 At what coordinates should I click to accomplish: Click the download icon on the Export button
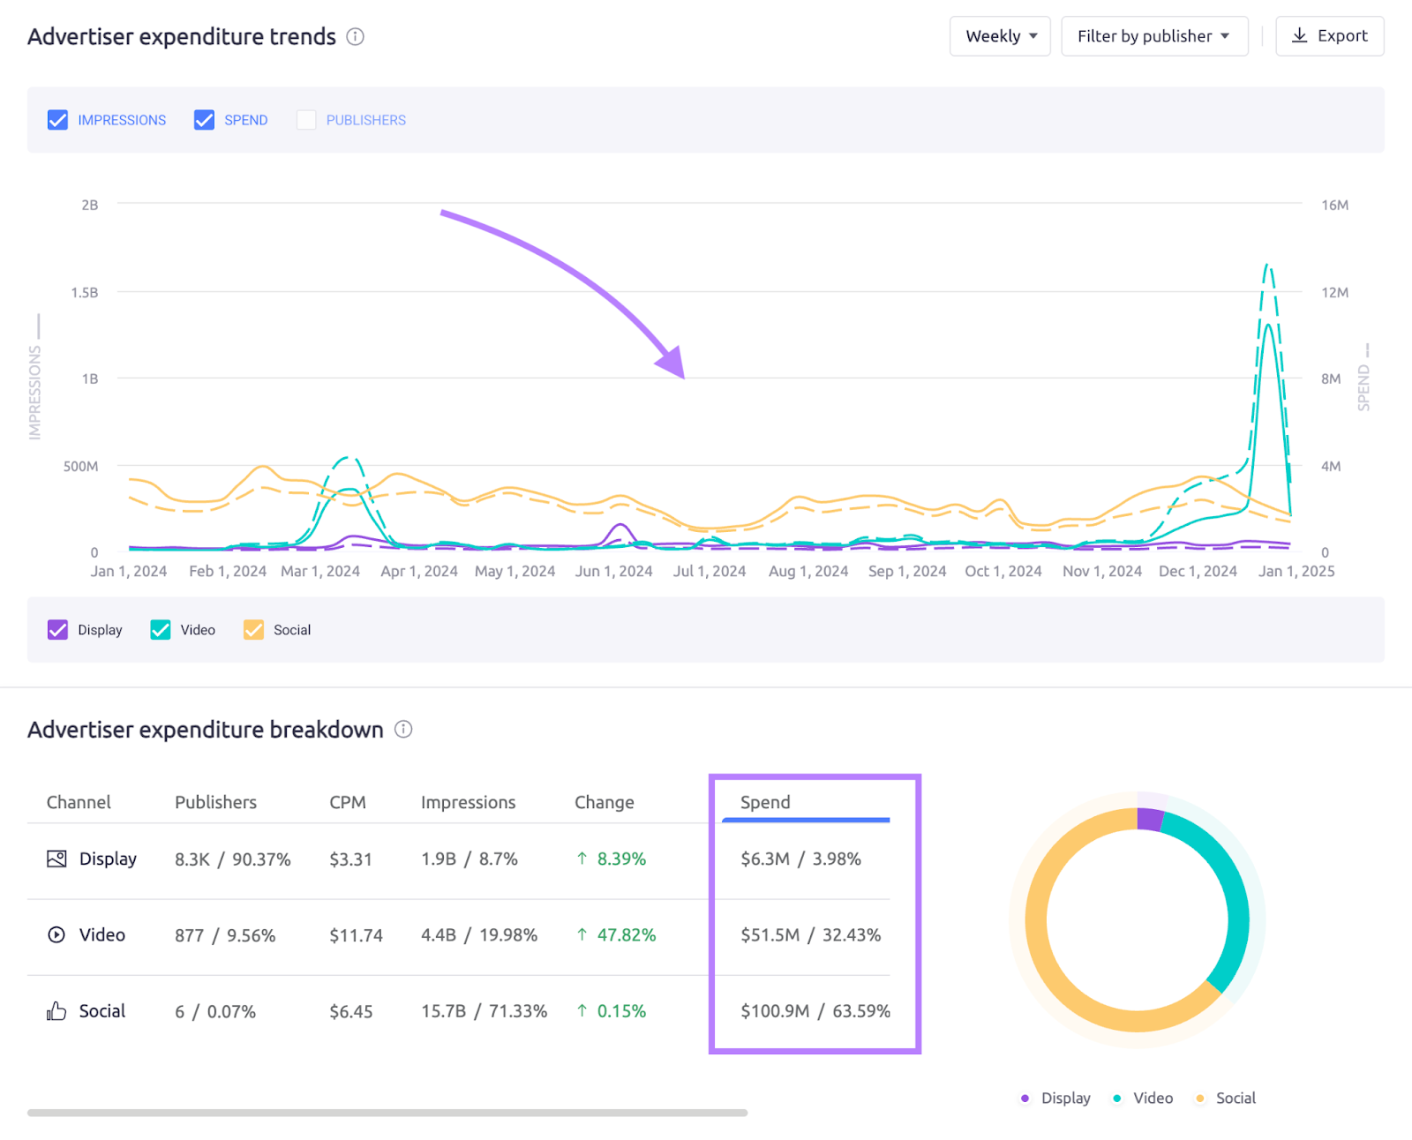pos(1299,35)
